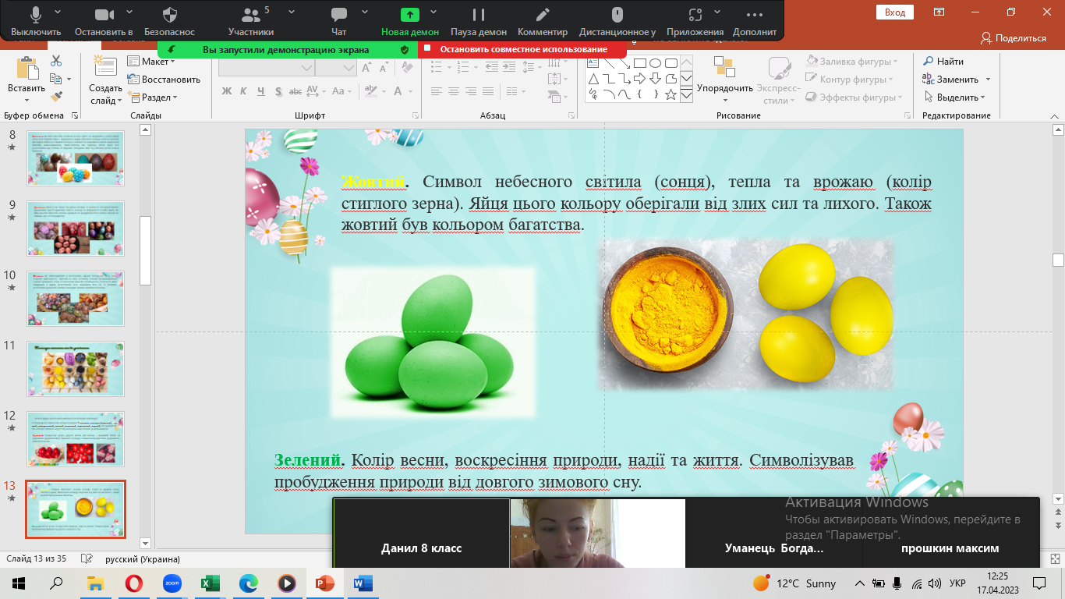The image size is (1065, 599).
Task: Click Остановить совместное использование button
Action: click(522, 49)
